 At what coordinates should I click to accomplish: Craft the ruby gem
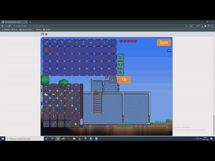coord(69,109)
